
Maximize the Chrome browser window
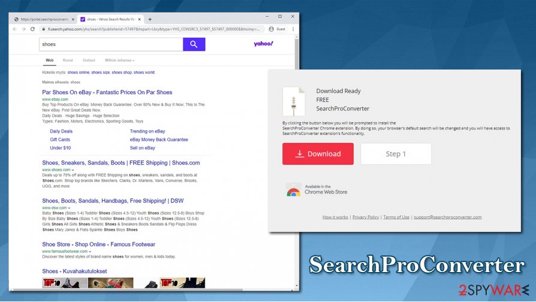point(280,16)
